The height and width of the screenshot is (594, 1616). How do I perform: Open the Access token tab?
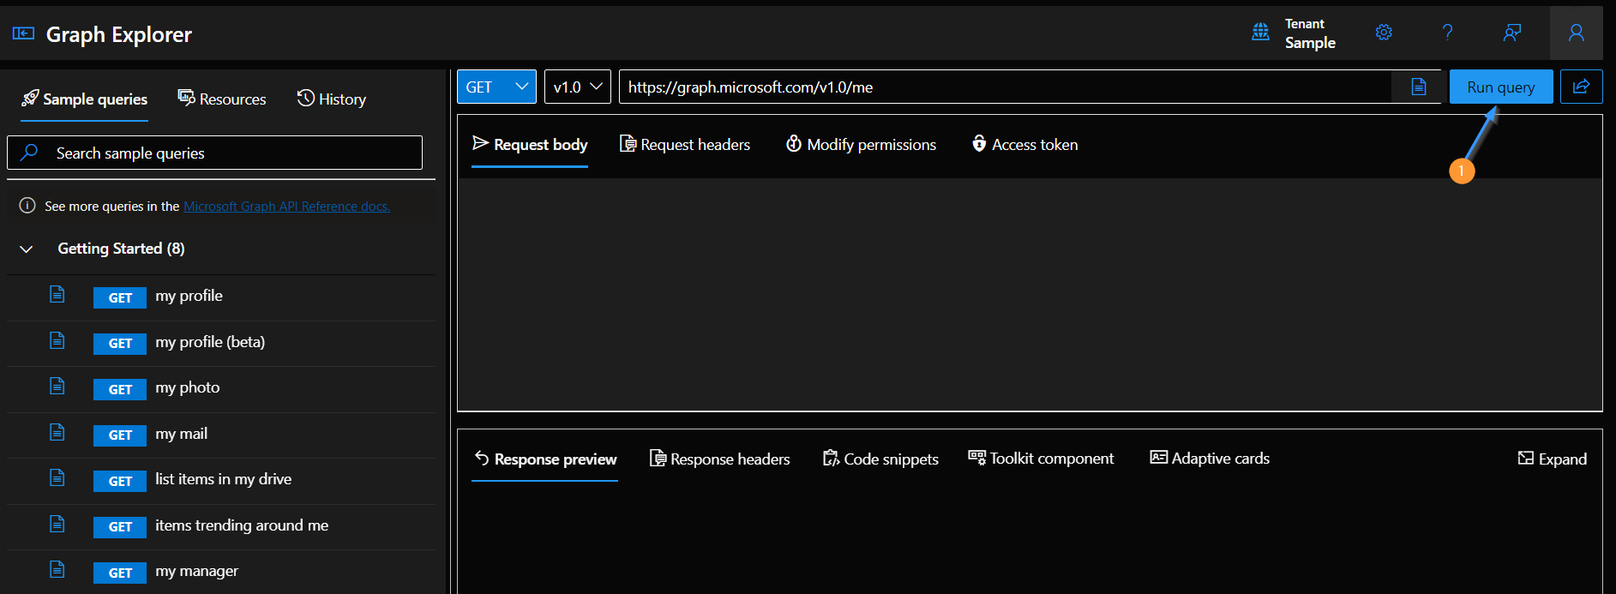[x=1024, y=145]
